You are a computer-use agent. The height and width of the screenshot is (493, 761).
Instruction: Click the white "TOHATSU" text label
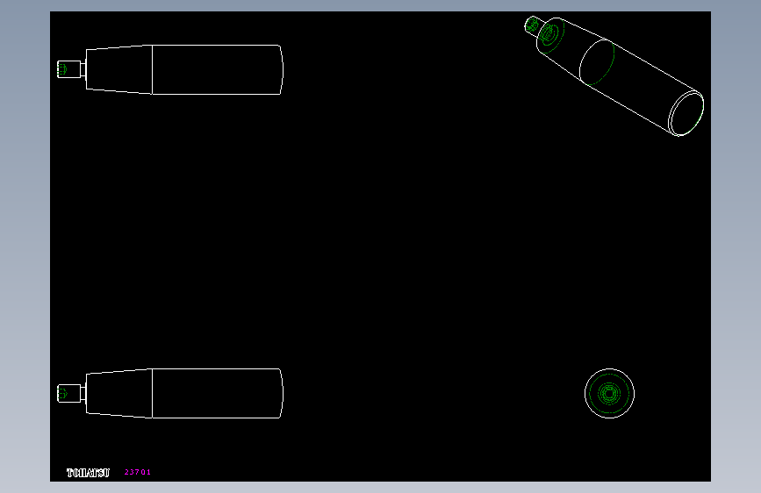(x=88, y=473)
